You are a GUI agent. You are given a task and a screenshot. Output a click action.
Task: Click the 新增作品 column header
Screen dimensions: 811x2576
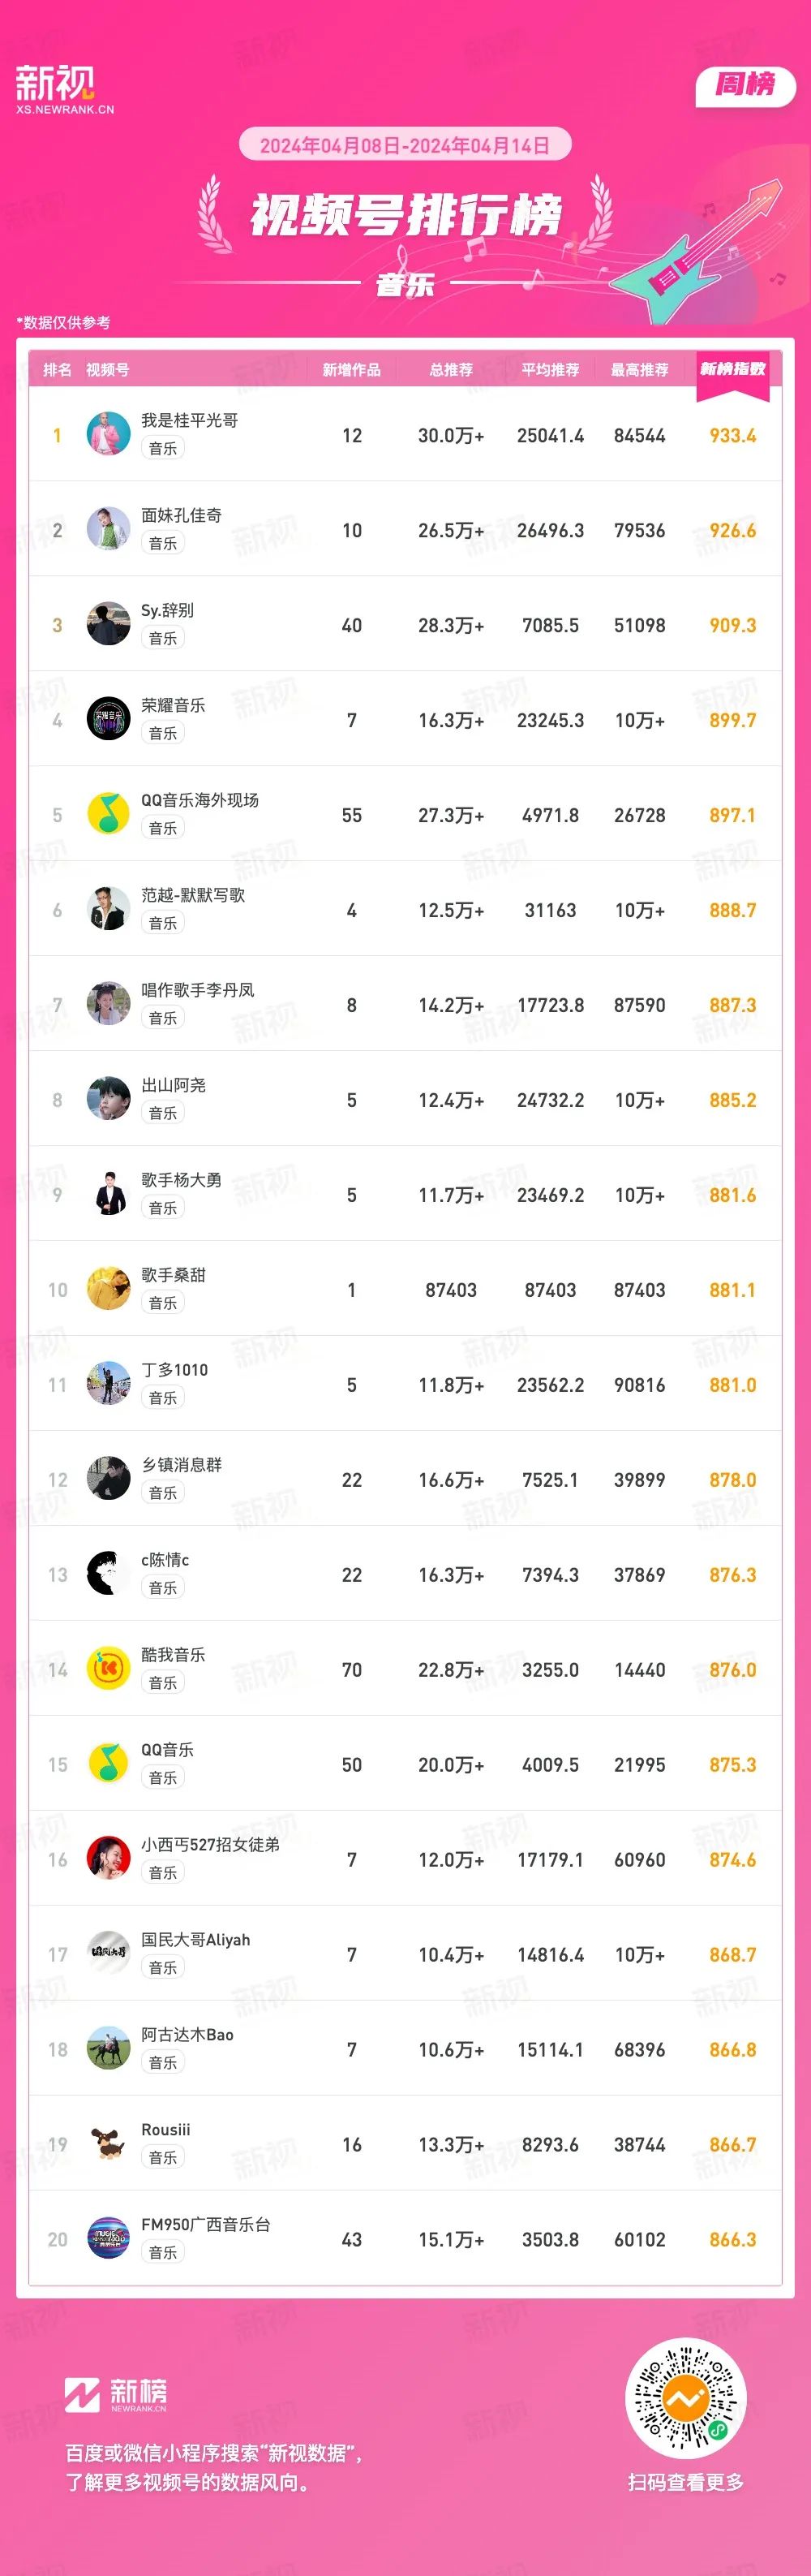[x=351, y=370]
